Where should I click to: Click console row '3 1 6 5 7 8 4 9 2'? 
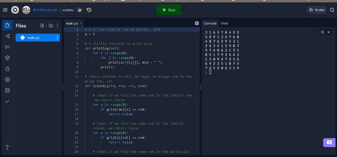pyautogui.click(x=222, y=33)
